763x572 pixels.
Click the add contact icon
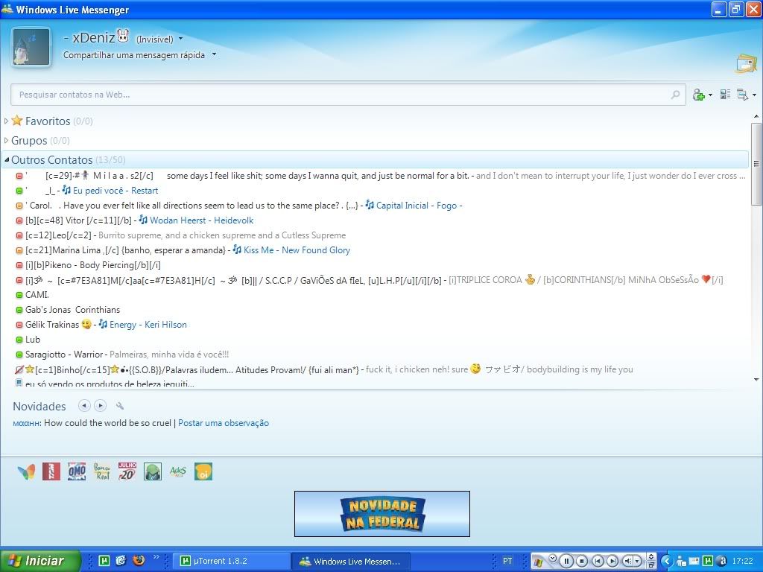tap(698, 95)
